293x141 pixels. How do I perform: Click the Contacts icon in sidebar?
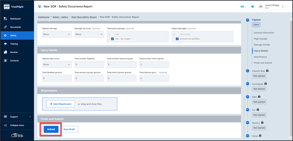5,61
